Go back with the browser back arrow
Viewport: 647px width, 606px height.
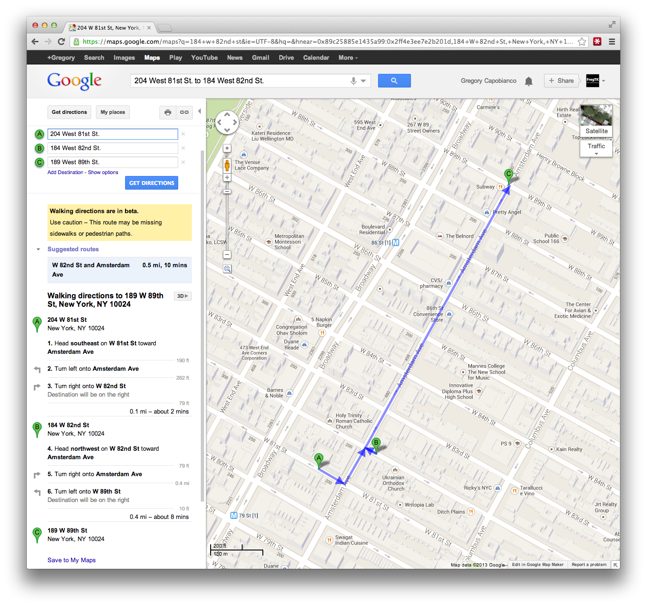click(x=35, y=41)
